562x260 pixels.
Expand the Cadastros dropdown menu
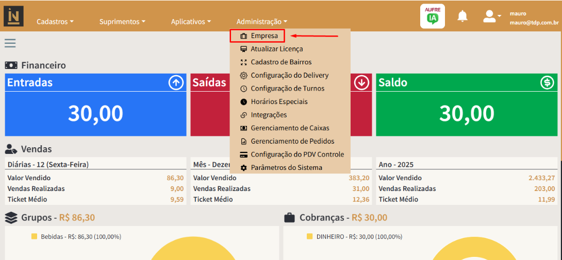[x=55, y=22]
